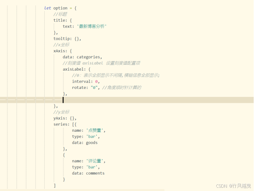Click the text '最新博客分析' string
This screenshot has height=191, width=254.
pyautogui.click(x=92, y=26)
